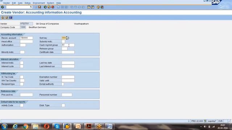Screen dimensions: 232x130
Task: Click the Last key date field
Action: (x=68, y=63)
